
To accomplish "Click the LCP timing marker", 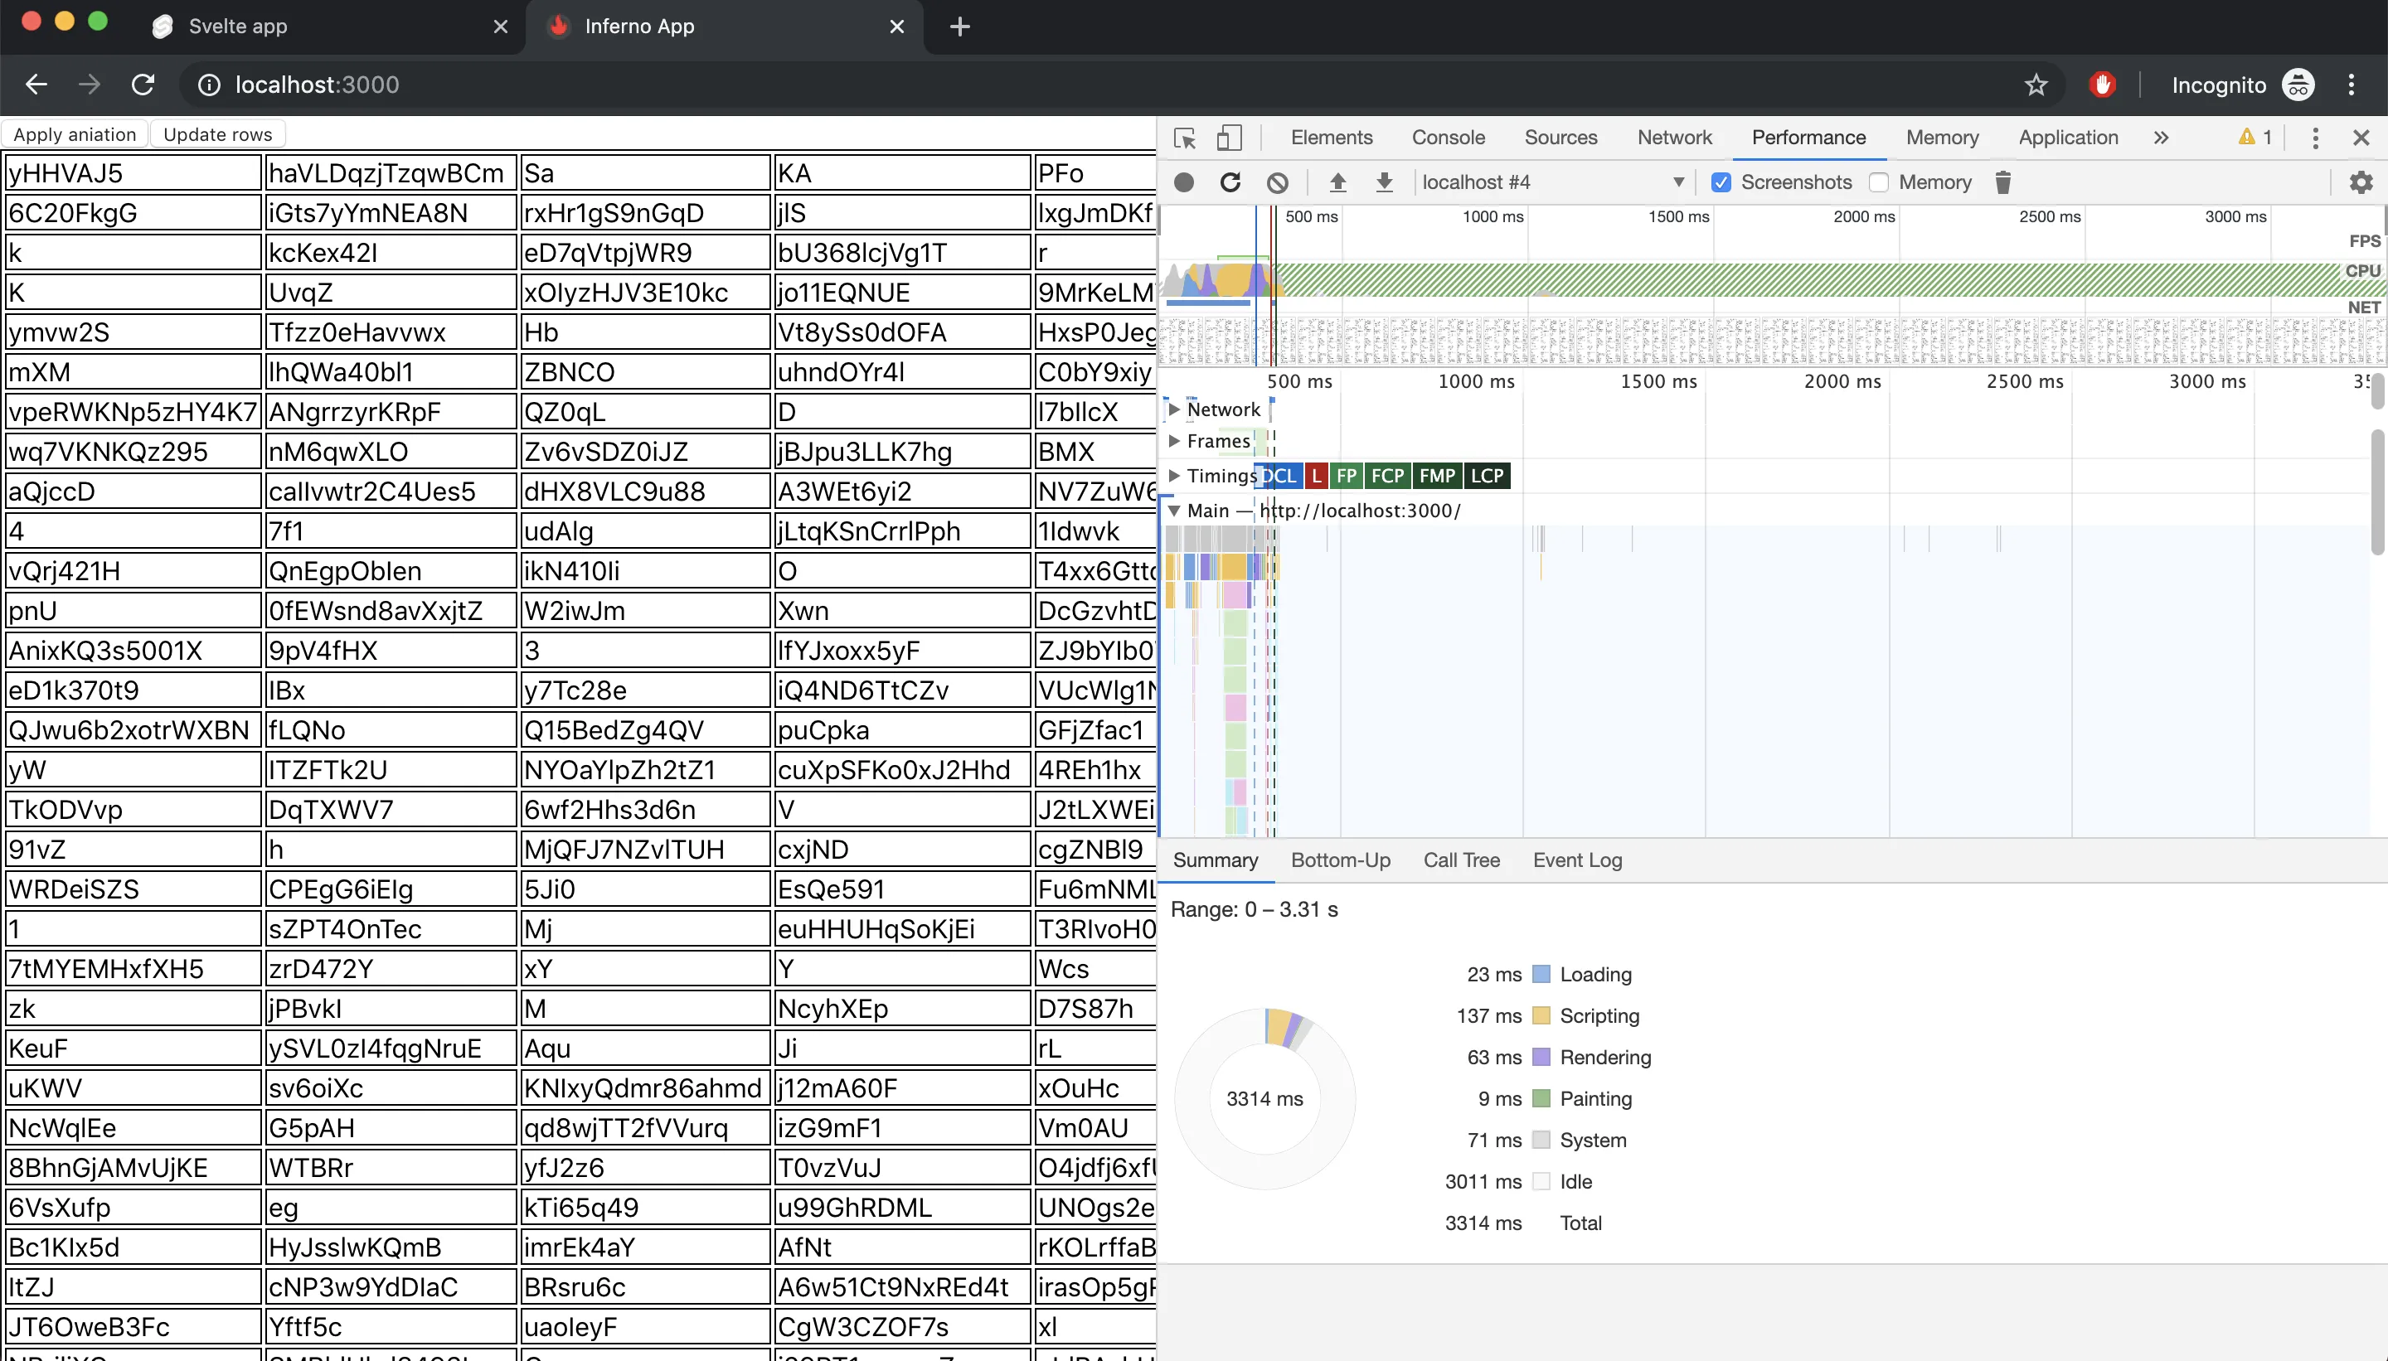I will click(x=1487, y=476).
